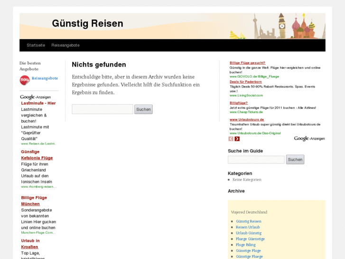Open the Urlaub in Kroatien ad
This screenshot has height=259, width=345.
[x=30, y=244]
